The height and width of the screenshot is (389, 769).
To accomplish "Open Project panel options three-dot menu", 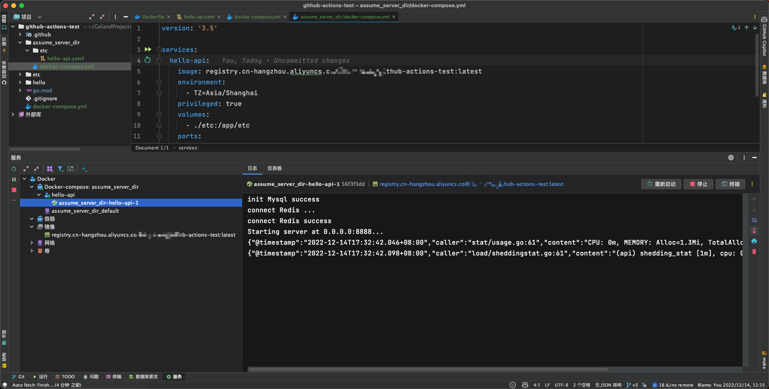I will (115, 17).
